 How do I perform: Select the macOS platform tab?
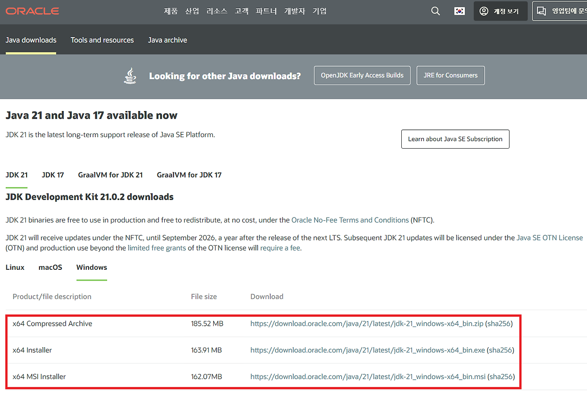tap(50, 267)
